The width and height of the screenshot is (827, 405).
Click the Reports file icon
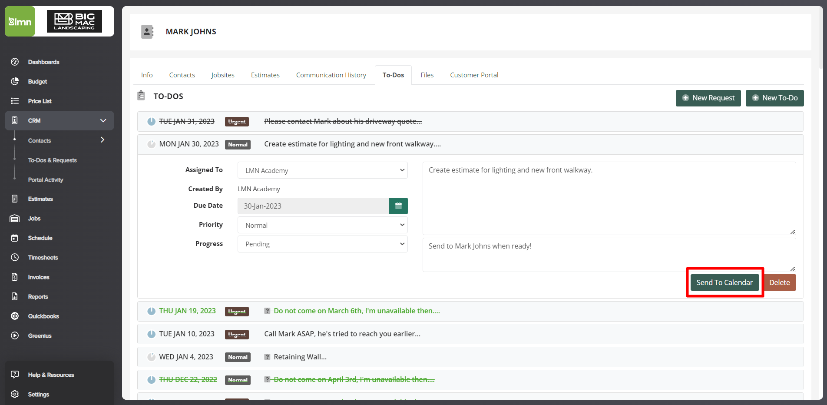15,296
